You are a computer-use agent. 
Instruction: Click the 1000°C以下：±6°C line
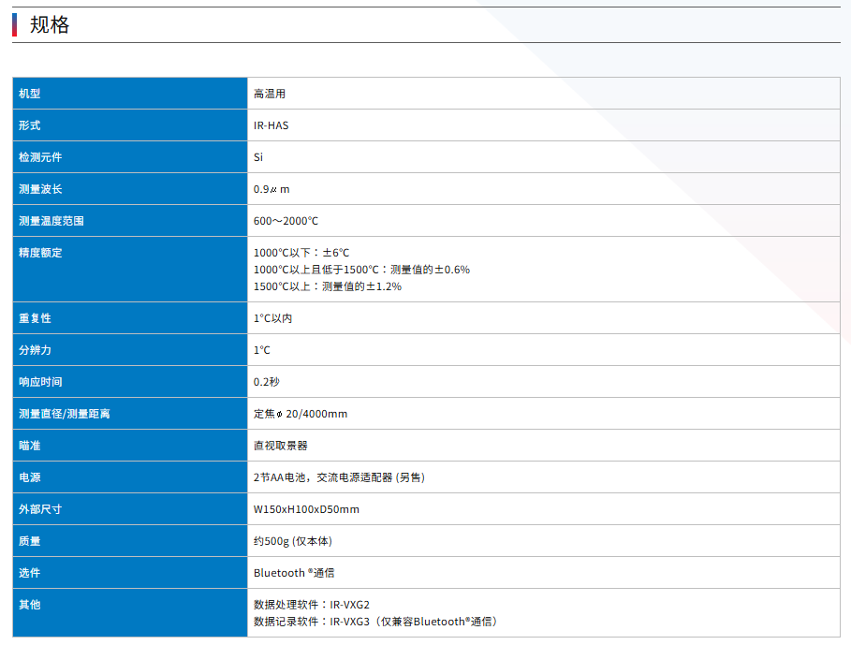coord(301,253)
